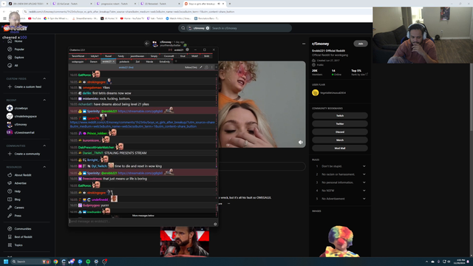
Task: Click Create a custom feed
Action: tap(28, 87)
